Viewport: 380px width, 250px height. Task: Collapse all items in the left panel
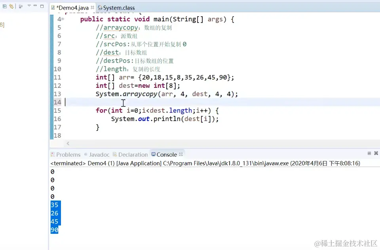click(5, 6)
